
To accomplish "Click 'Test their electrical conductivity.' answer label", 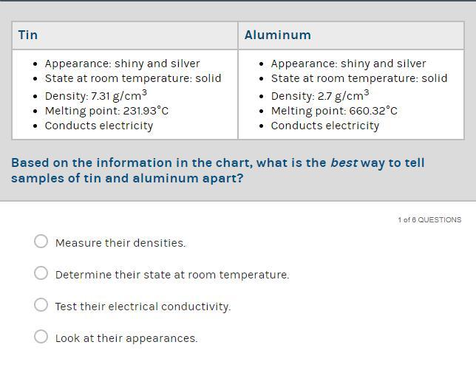I will tap(143, 307).
